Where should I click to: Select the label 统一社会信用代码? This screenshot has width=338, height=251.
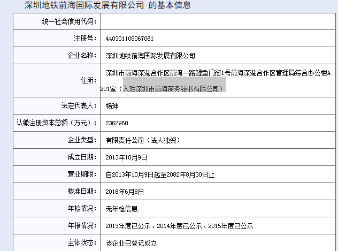click(x=69, y=21)
